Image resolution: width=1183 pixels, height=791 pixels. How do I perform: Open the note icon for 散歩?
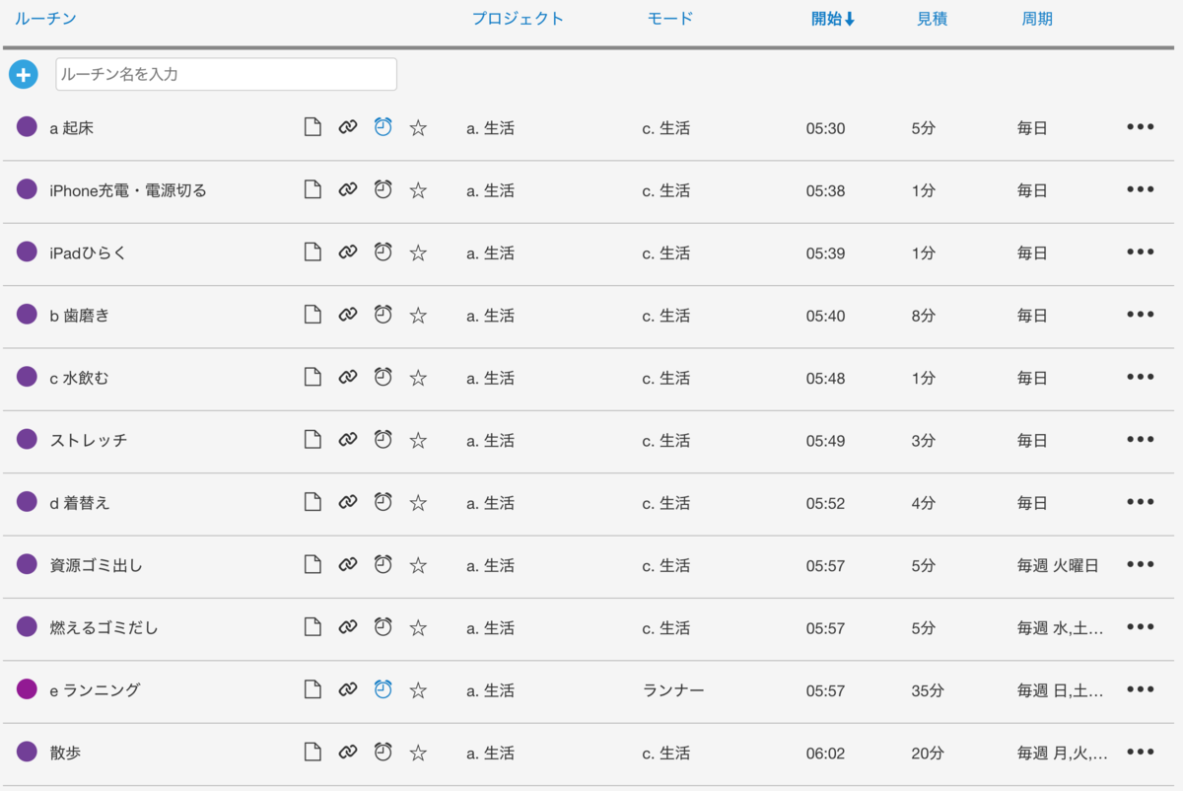[x=313, y=752]
